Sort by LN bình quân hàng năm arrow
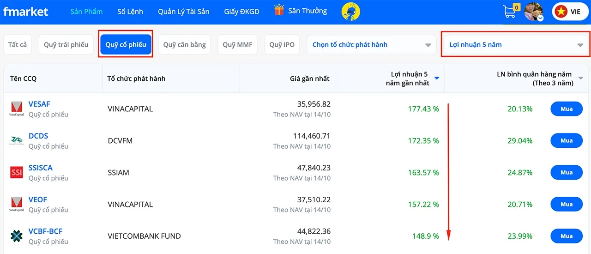This screenshot has width=591, height=254. click(581, 79)
